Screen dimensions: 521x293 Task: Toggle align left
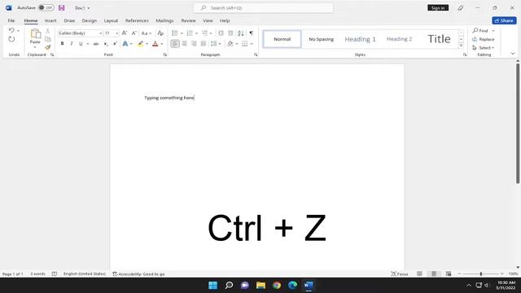pos(175,43)
